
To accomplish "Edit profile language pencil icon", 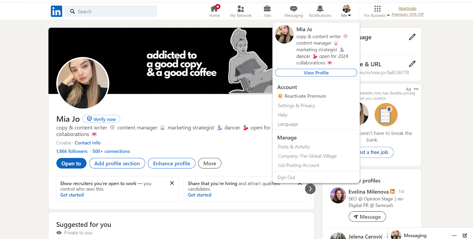I will tap(412, 37).
